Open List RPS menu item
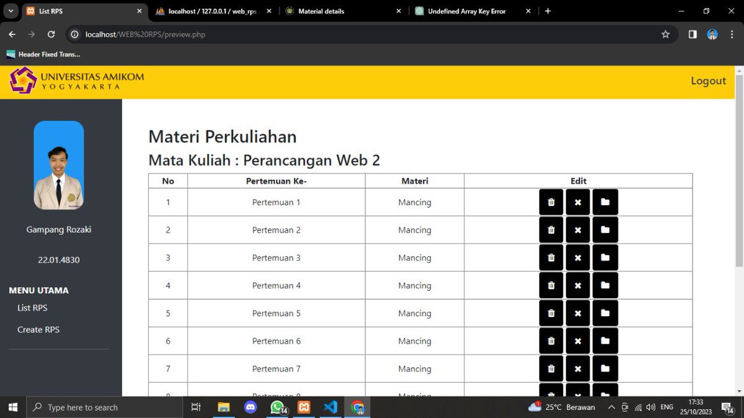Image resolution: width=744 pixels, height=418 pixels. pos(32,308)
